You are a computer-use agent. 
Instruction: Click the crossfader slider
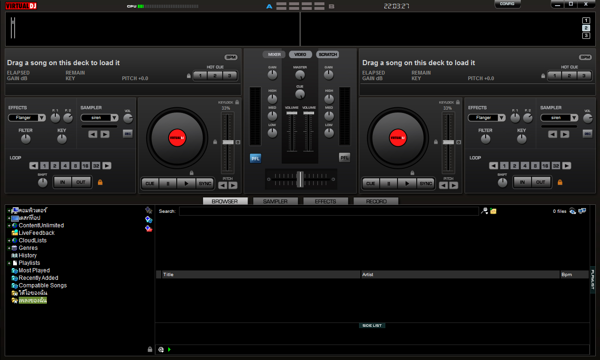pyautogui.click(x=300, y=179)
